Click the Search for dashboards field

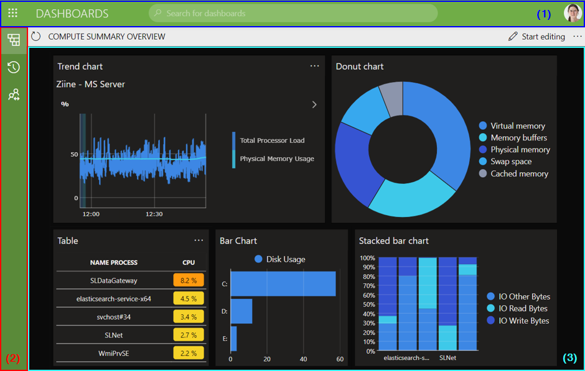click(x=292, y=13)
